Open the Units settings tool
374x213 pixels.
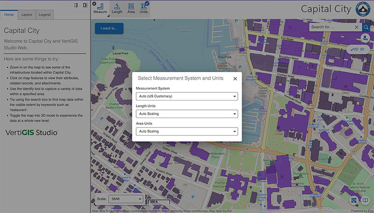tap(144, 8)
